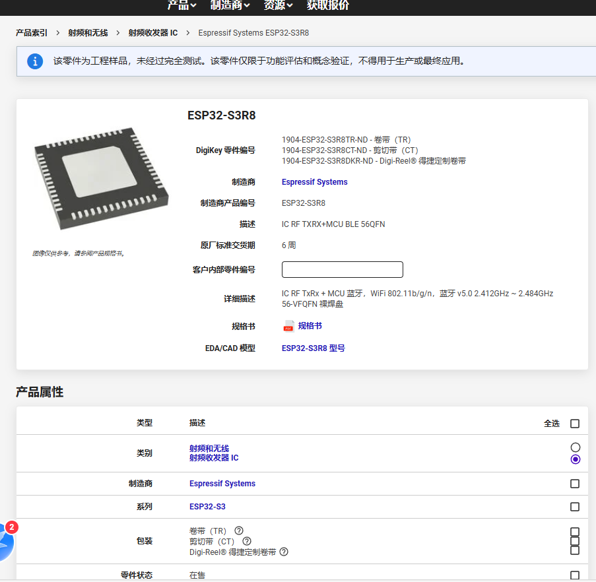Open the chat bubble with notification badge
The image size is (596, 582).
5,540
